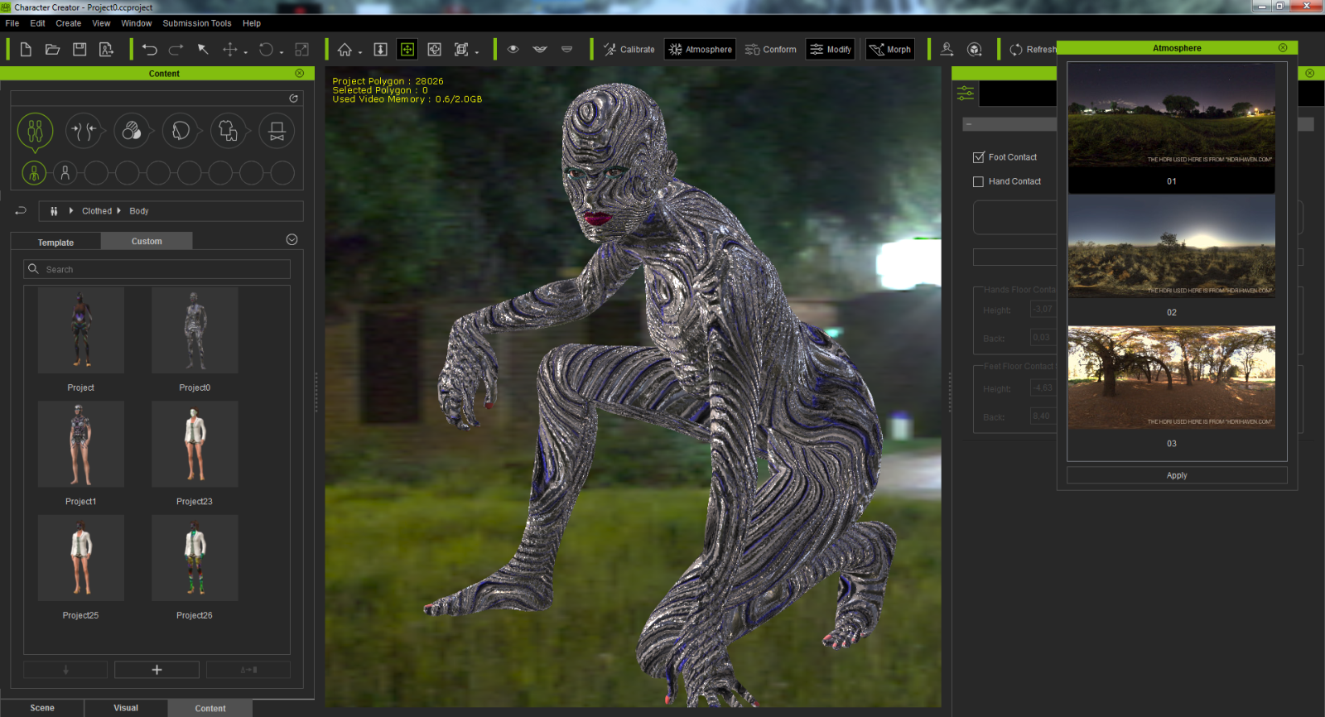
Task: Open the Edit menu
Action: (38, 23)
